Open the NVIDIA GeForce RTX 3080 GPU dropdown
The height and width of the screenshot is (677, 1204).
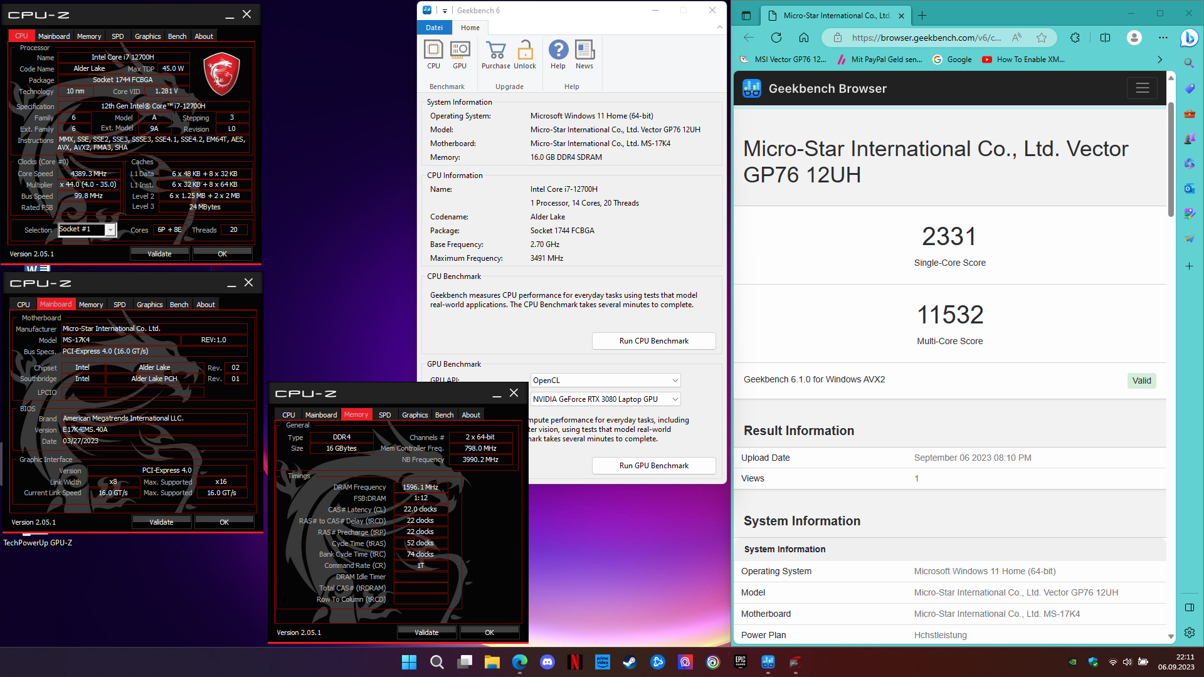(x=605, y=399)
